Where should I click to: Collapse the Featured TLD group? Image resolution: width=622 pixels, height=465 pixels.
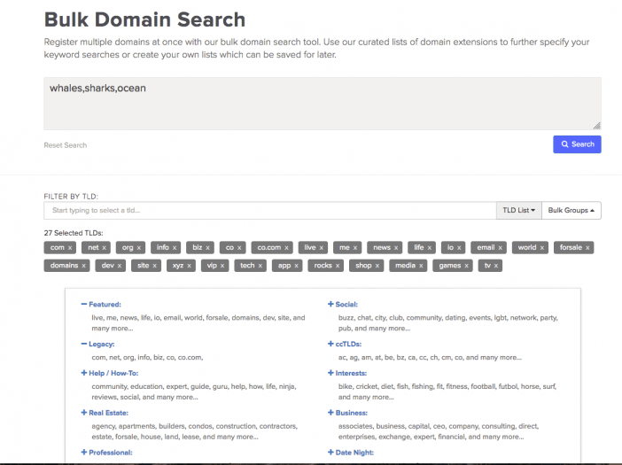click(x=101, y=304)
